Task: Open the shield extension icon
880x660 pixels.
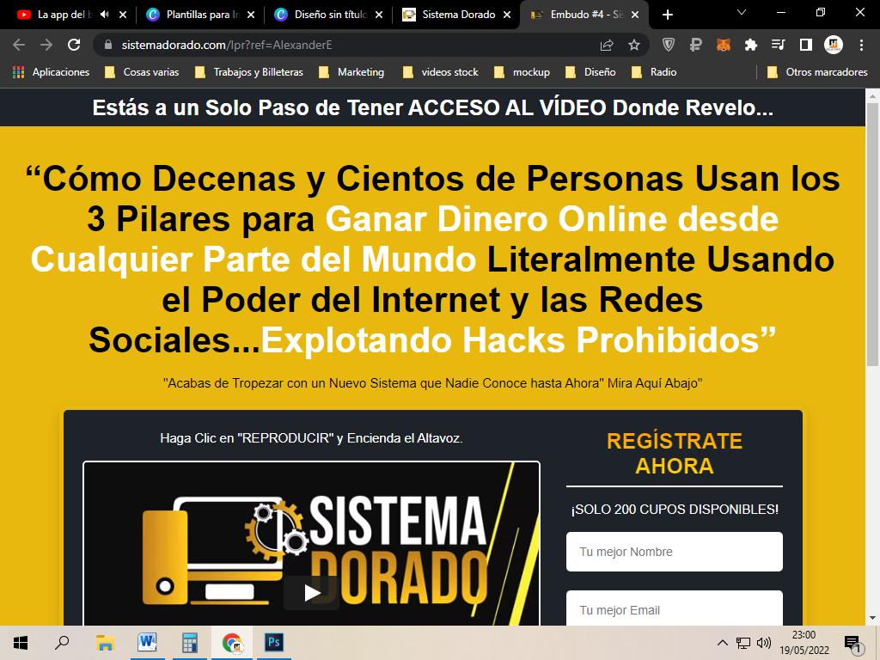Action: pyautogui.click(x=669, y=45)
